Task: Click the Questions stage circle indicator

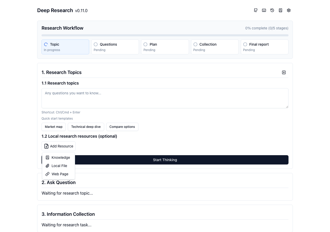Action: point(96,44)
